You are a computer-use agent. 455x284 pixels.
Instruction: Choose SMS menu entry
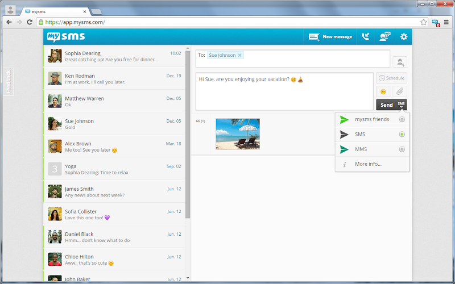372,134
